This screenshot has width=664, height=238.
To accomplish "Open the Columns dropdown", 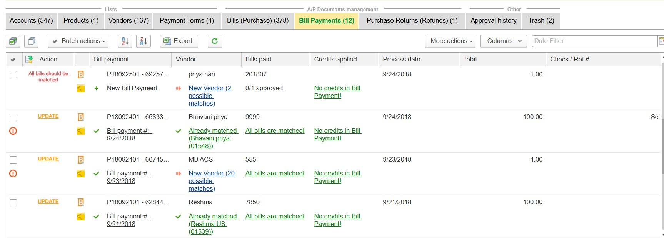I will 504,41.
